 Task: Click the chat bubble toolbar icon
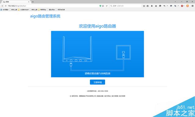[x=171, y=6]
